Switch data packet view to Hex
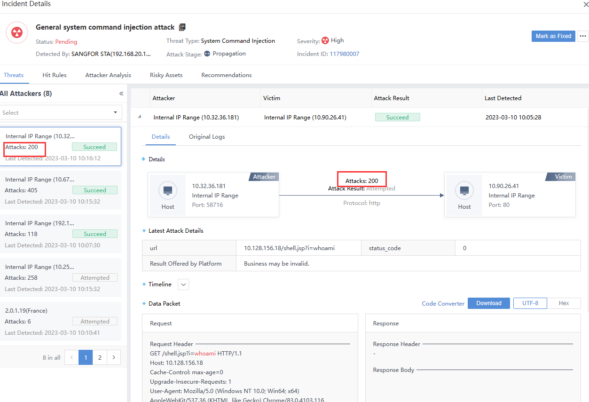 click(x=564, y=303)
